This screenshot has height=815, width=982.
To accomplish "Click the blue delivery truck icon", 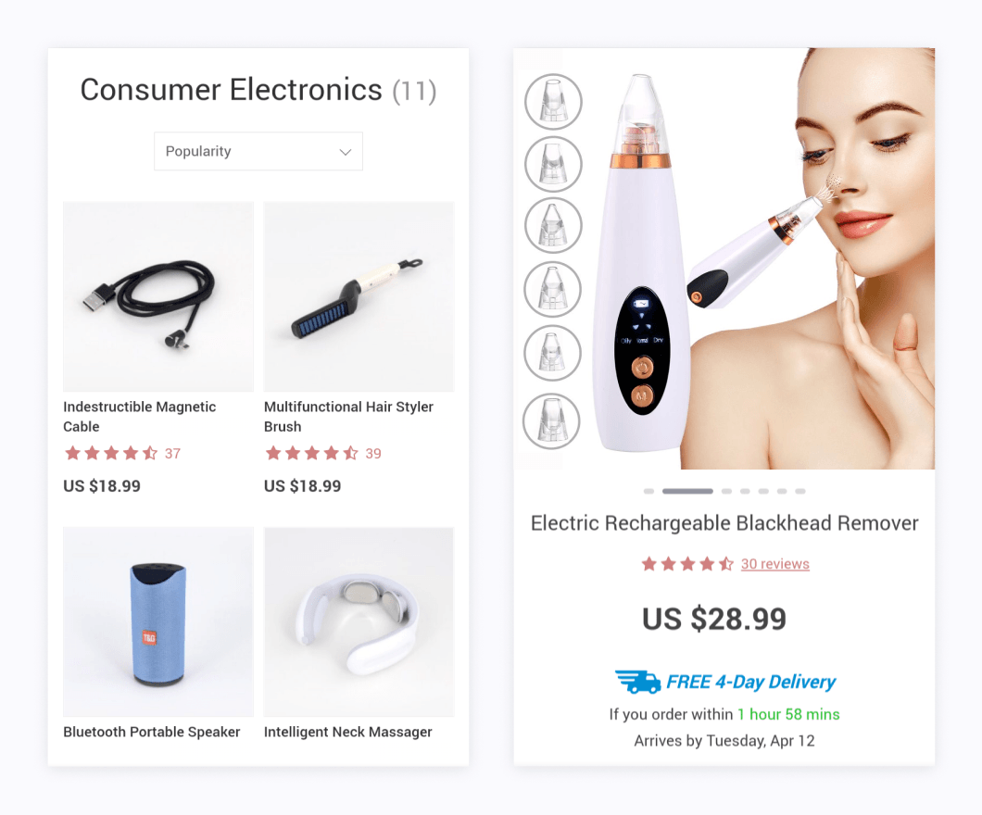I will [637, 682].
